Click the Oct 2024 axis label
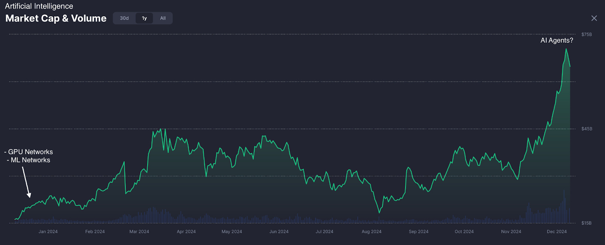The height and width of the screenshot is (245, 605). 464,232
